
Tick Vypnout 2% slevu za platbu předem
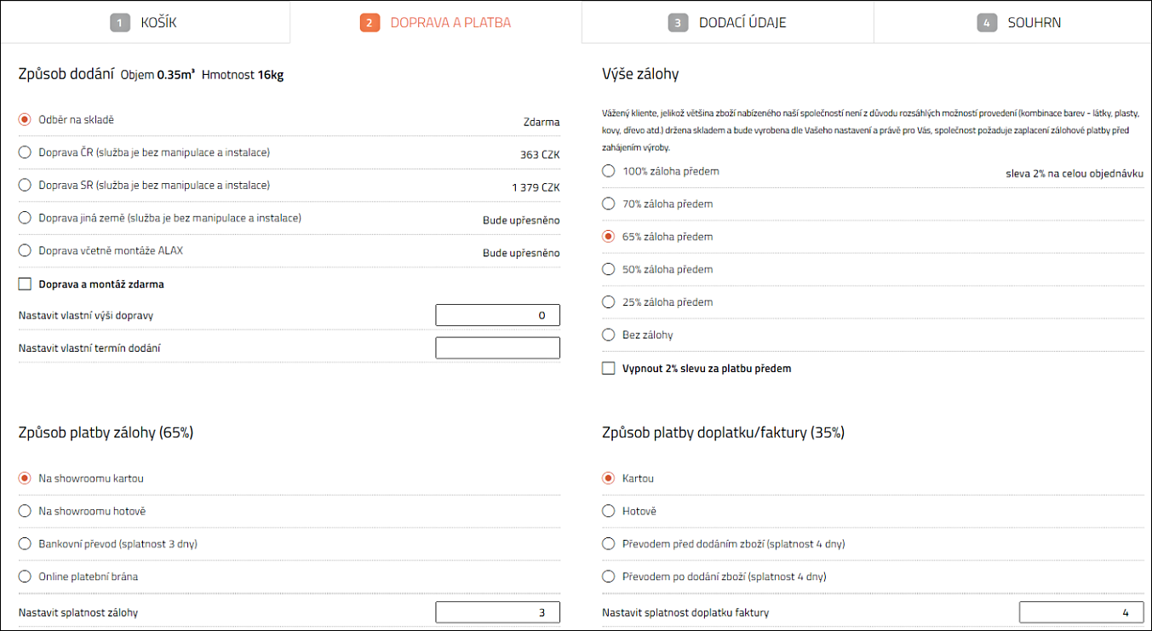point(608,369)
